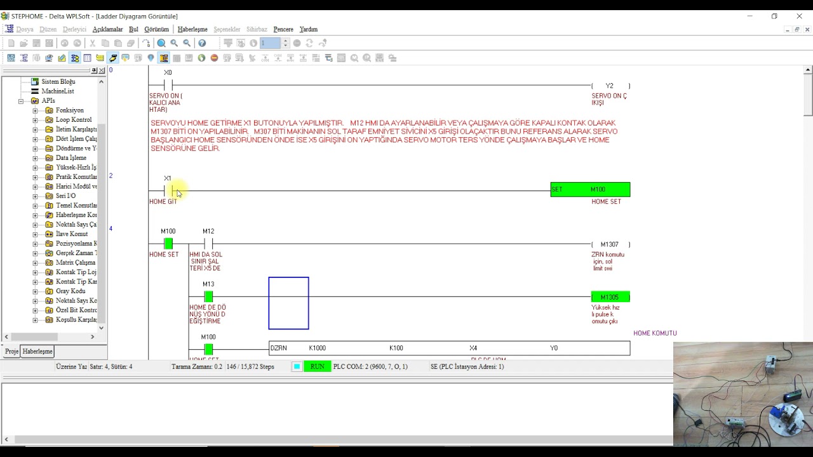
Task: Select the SET M100 output block
Action: (x=590, y=189)
